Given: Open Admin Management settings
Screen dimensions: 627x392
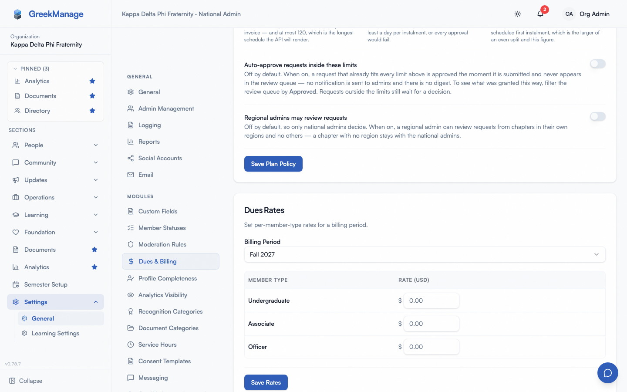Looking at the screenshot, I should pyautogui.click(x=171, y=108).
